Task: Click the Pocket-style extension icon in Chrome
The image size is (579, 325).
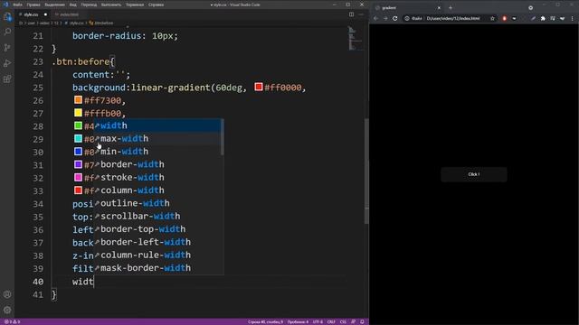Action: [514, 18]
